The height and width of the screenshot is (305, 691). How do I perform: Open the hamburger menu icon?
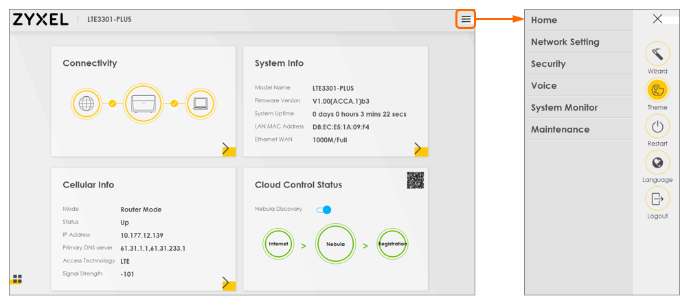(466, 19)
